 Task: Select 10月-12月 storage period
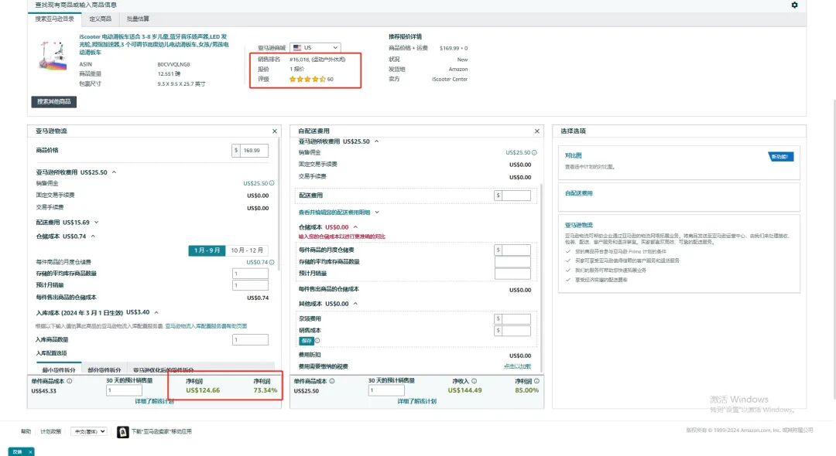point(247,250)
